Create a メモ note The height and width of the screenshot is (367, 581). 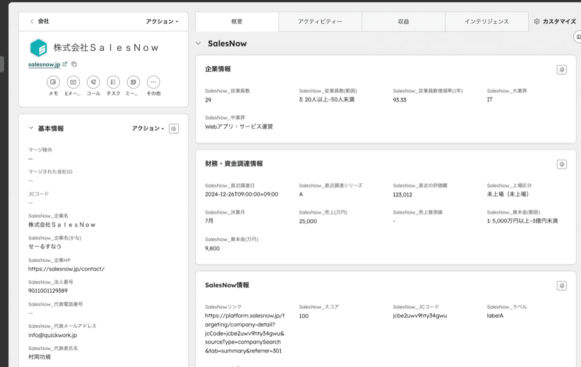point(53,82)
